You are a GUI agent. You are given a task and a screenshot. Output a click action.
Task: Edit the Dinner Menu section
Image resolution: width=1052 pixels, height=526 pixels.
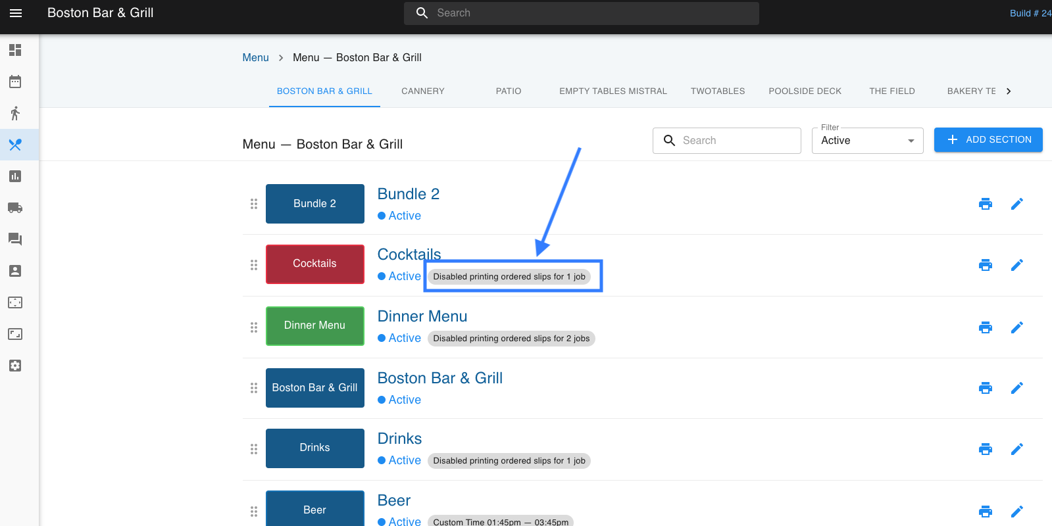(1016, 327)
